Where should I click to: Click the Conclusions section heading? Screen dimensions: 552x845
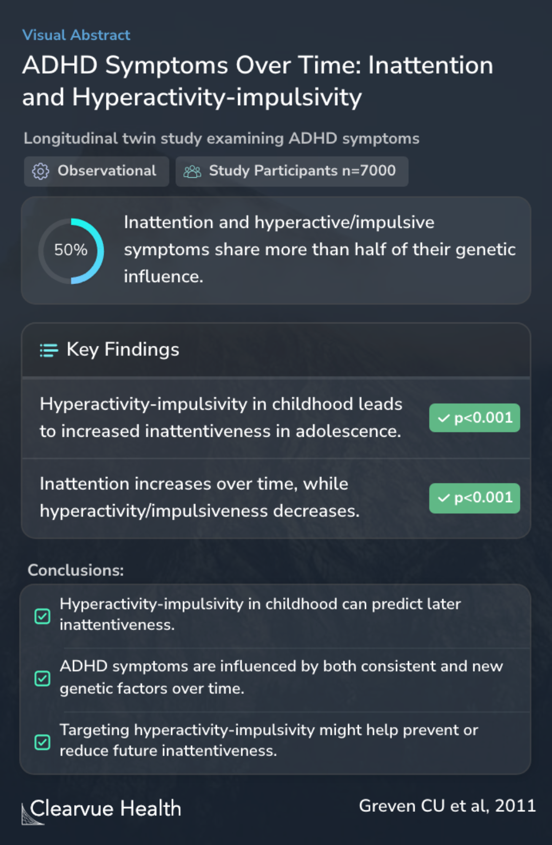[x=76, y=570]
